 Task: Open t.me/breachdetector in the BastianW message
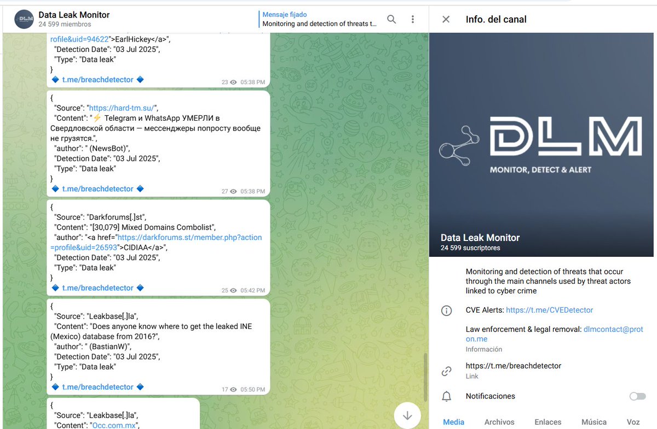tap(97, 387)
